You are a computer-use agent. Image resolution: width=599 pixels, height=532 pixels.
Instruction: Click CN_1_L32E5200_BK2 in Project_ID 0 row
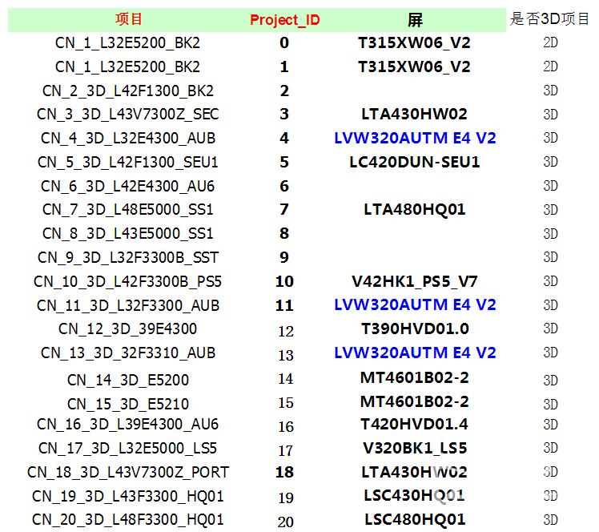click(x=128, y=42)
